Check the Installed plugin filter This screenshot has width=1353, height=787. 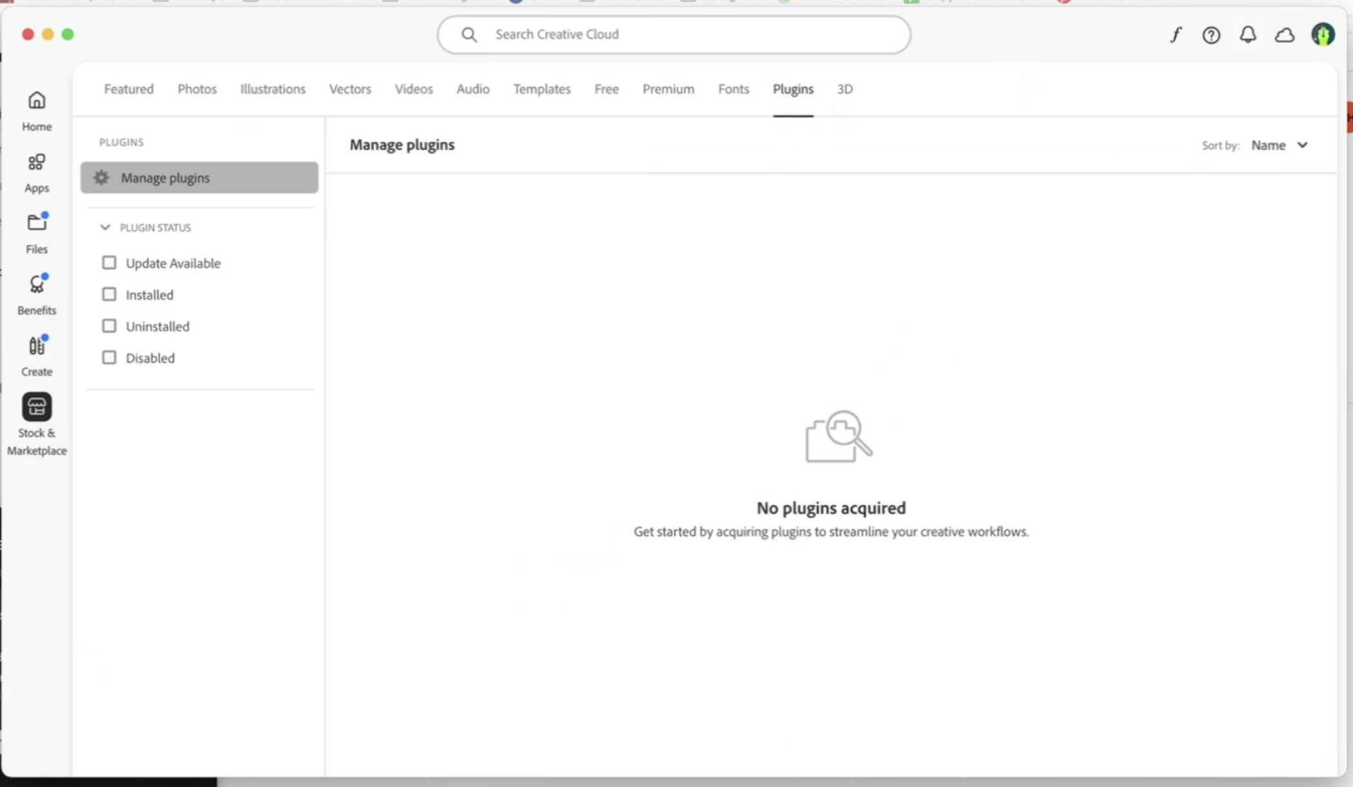[109, 295]
